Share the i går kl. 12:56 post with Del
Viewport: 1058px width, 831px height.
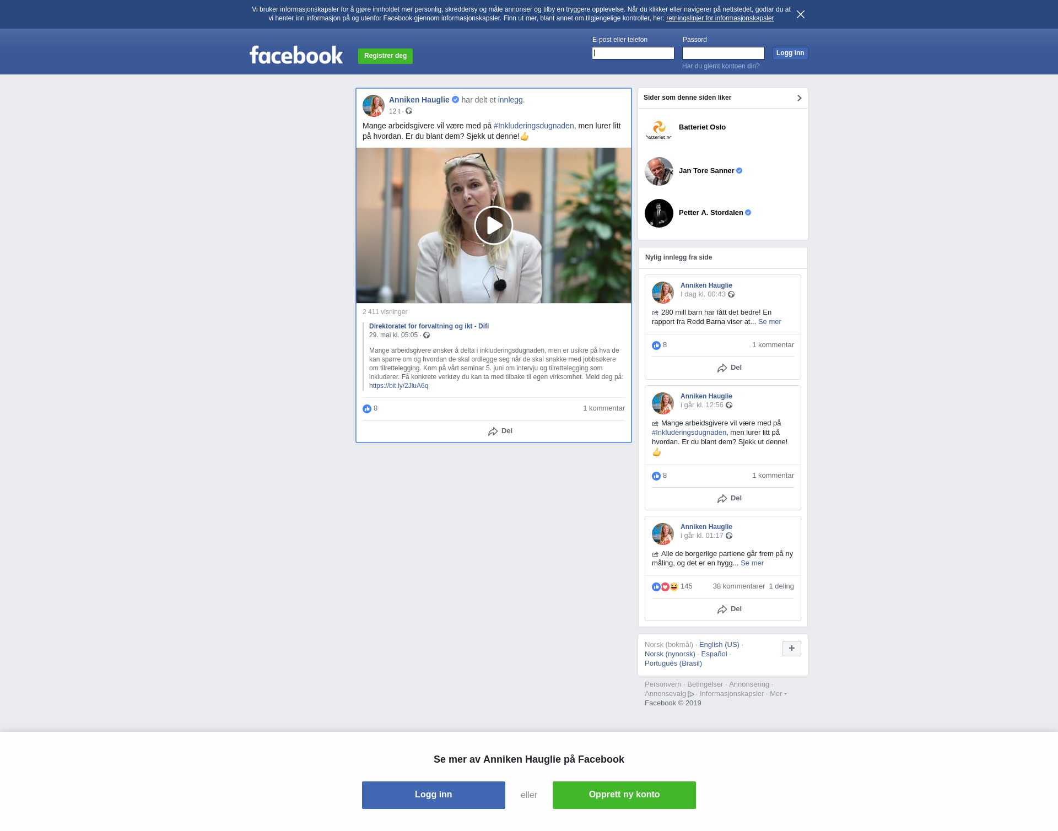(730, 499)
